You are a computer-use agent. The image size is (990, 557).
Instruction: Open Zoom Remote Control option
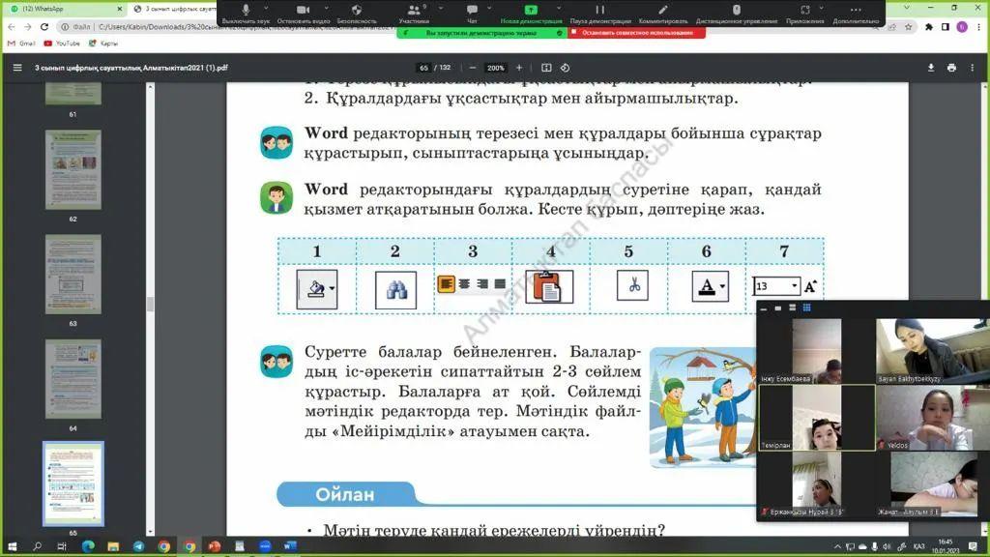point(736,14)
